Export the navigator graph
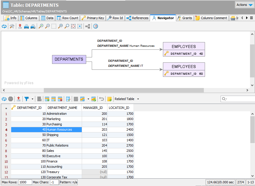Screen dimensions: 255x186 (x=20, y=26)
